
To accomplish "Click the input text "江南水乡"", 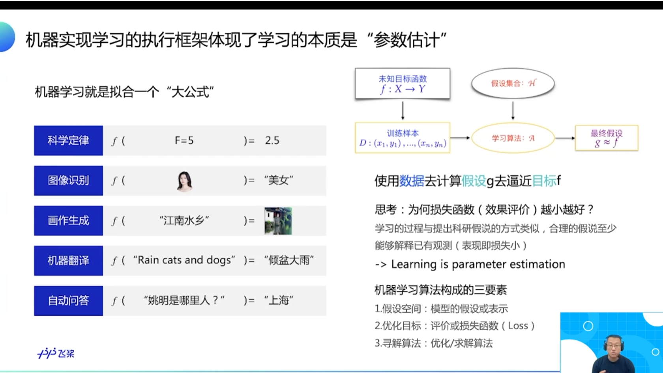I will pyautogui.click(x=184, y=220).
